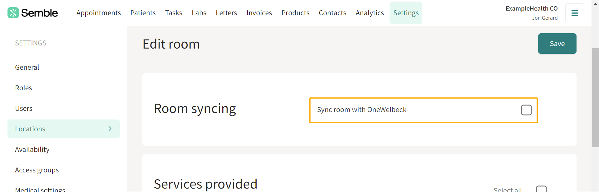Open the Letters page
This screenshot has width=599, height=192.
point(226,13)
